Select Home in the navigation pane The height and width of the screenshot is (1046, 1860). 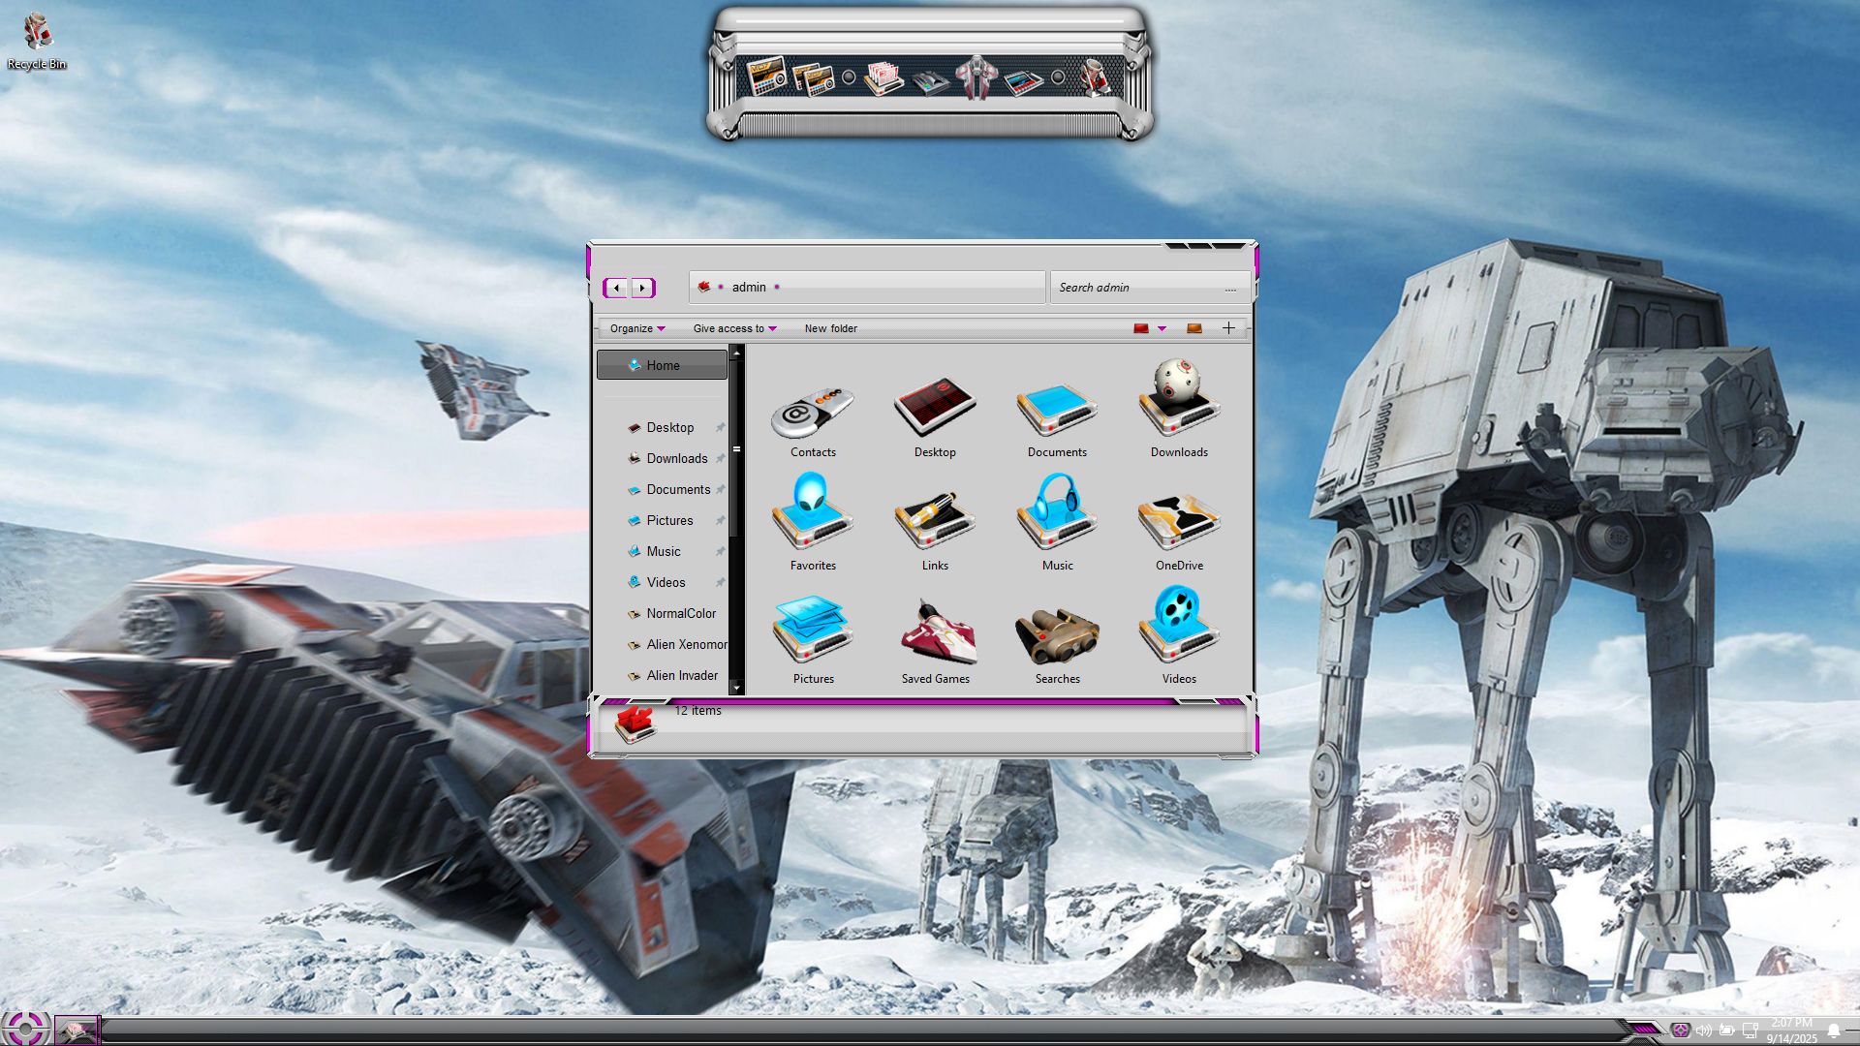[662, 365]
